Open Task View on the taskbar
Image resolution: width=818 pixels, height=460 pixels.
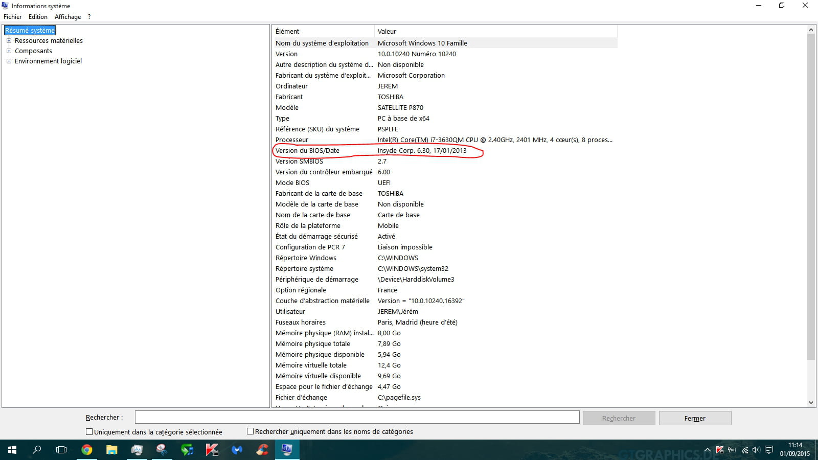click(x=61, y=450)
